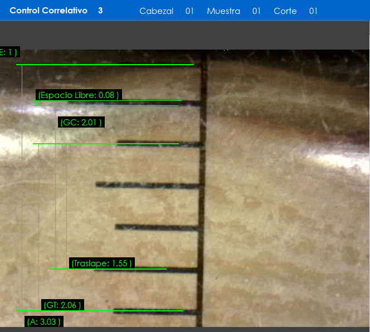Click the Cabezal header label
Viewport: 370px width, 332px height.
click(x=156, y=11)
